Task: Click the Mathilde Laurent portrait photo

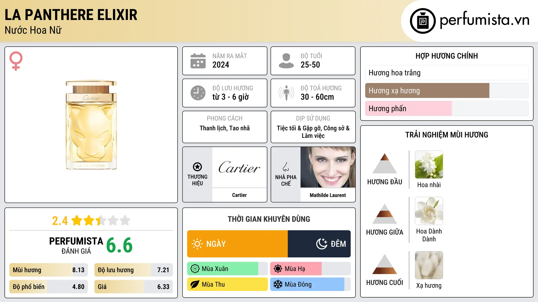Action: pyautogui.click(x=328, y=167)
